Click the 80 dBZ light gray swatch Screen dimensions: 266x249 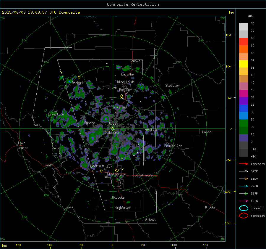tap(244, 27)
